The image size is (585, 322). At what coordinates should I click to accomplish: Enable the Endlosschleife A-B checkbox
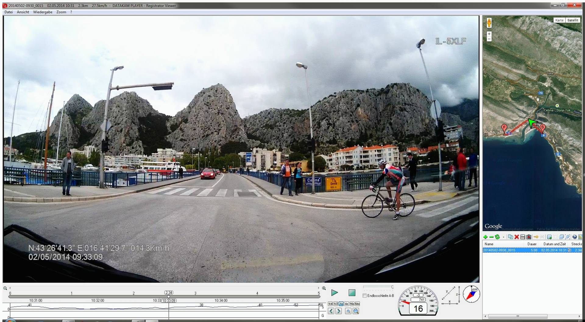pos(364,296)
